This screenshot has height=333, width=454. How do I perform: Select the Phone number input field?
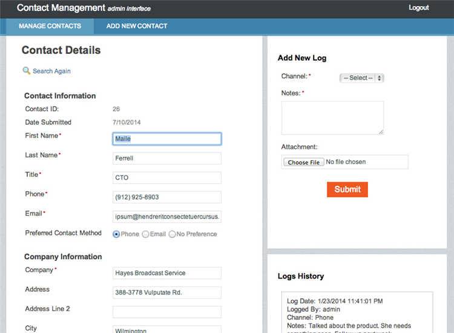tap(166, 197)
